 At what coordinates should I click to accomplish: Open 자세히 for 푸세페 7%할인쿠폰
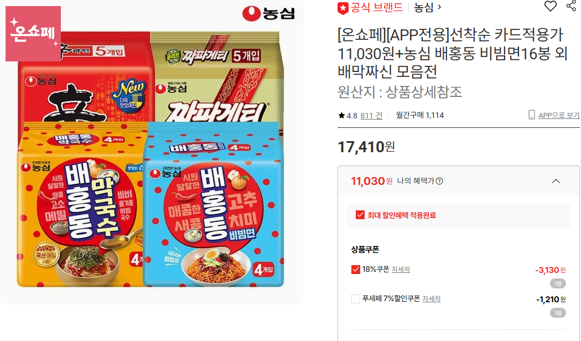click(431, 299)
